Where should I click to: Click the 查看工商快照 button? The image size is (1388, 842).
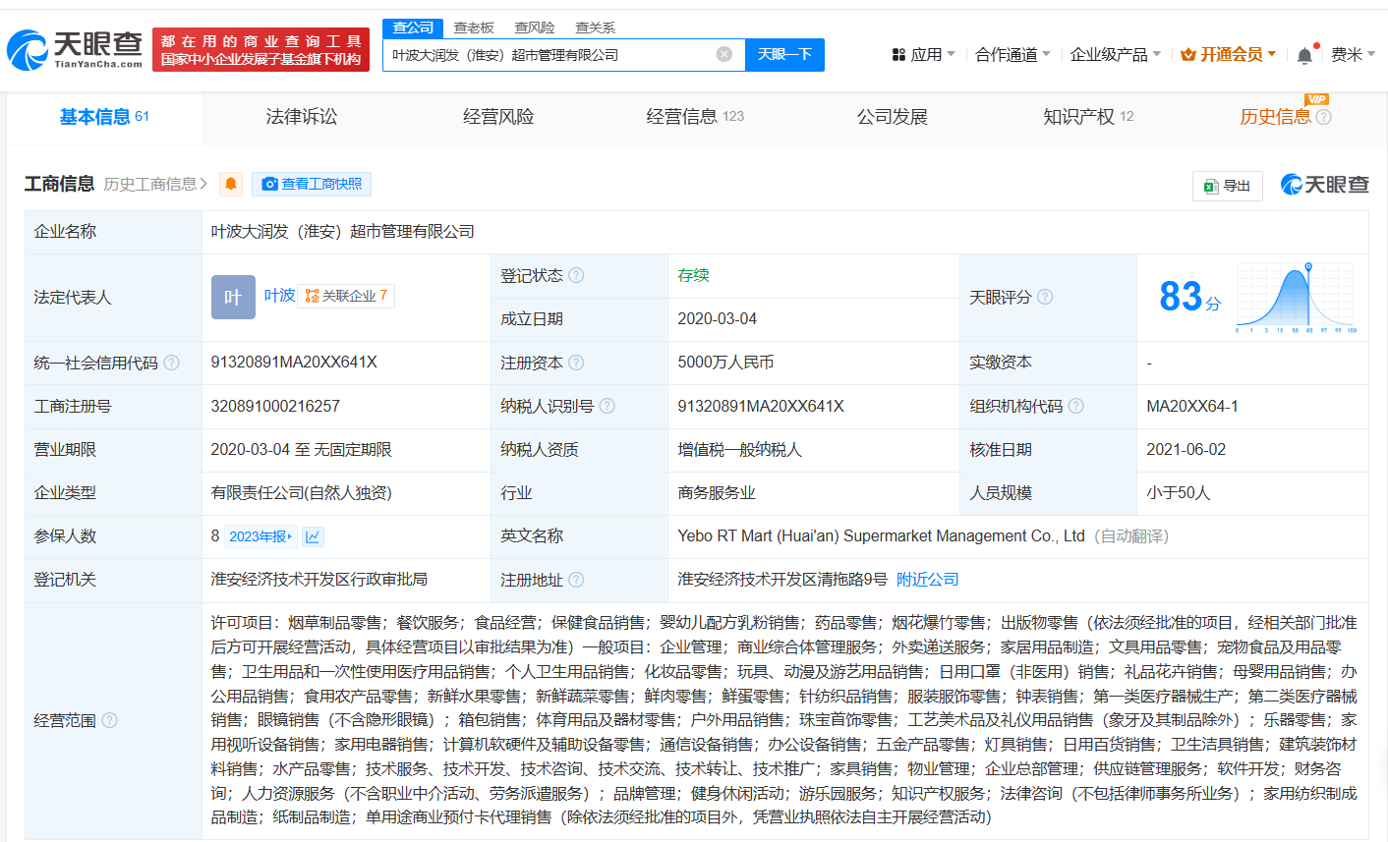(312, 184)
